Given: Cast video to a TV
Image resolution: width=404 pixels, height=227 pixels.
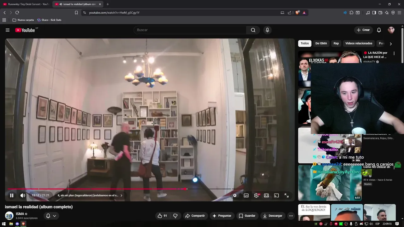Looking at the screenshot, I should pos(276,195).
